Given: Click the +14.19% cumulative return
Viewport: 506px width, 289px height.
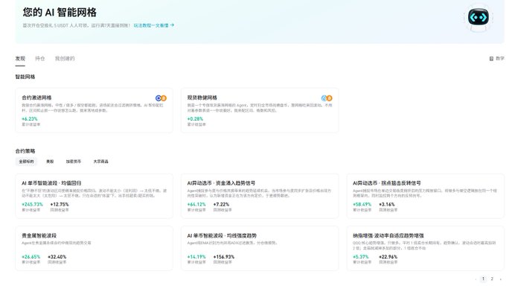Looking at the screenshot, I should pos(196,257).
